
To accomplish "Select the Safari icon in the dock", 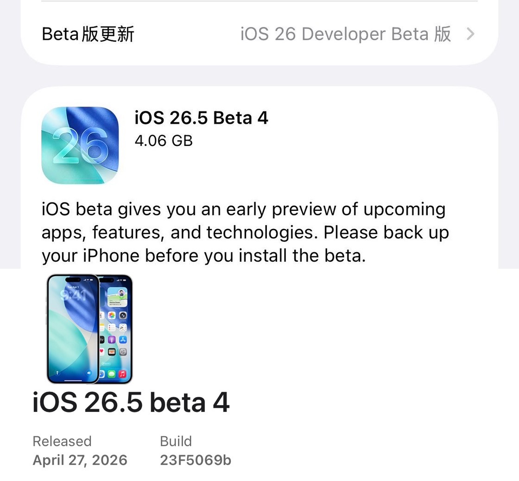I will click(x=102, y=374).
